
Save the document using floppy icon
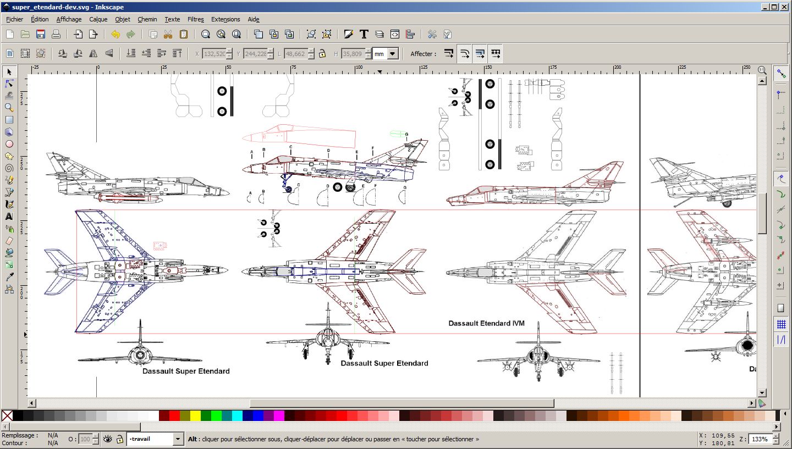pyautogui.click(x=40, y=34)
